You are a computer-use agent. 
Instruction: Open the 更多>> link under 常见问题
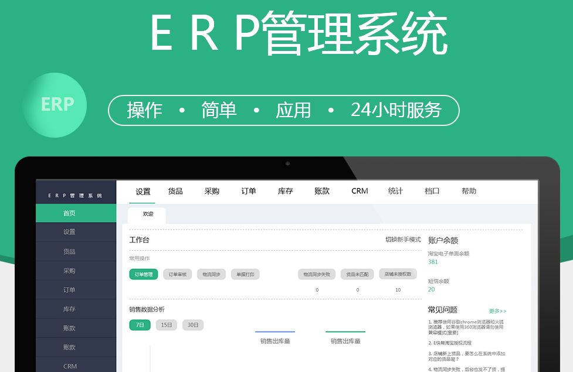(x=497, y=311)
